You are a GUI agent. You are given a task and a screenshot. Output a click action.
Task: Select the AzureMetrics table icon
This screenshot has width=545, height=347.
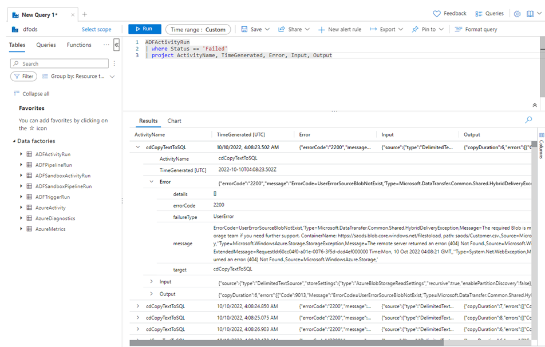pyautogui.click(x=30, y=229)
